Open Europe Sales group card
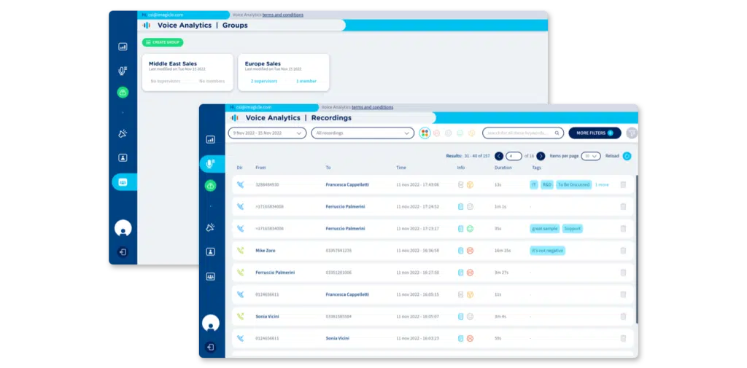 point(284,72)
